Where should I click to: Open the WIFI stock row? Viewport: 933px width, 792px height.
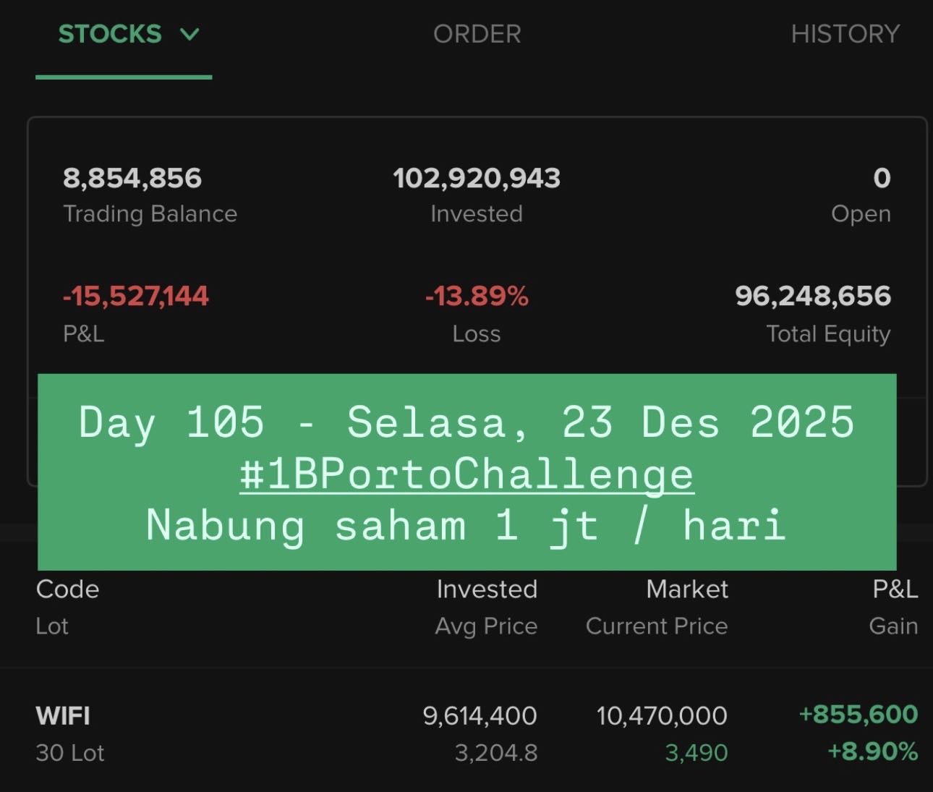(x=63, y=716)
